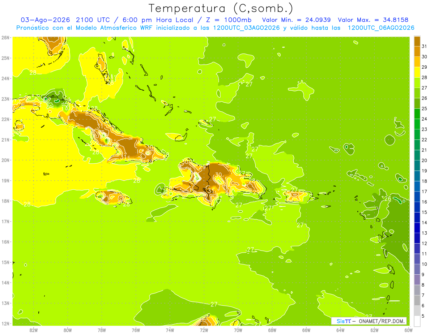Click the 24N latitude axis label
The height and width of the screenshot is (335, 434).
coord(5,78)
